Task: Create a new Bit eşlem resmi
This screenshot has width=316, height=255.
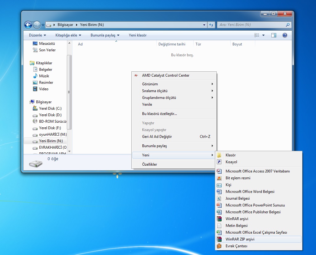Action: 259,178
